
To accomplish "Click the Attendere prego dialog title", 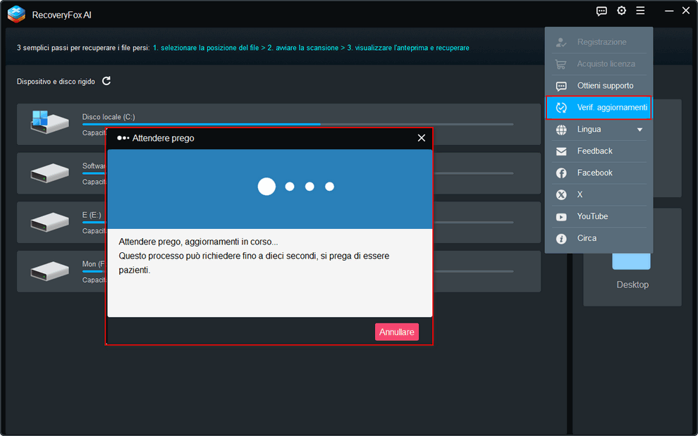I will [164, 138].
